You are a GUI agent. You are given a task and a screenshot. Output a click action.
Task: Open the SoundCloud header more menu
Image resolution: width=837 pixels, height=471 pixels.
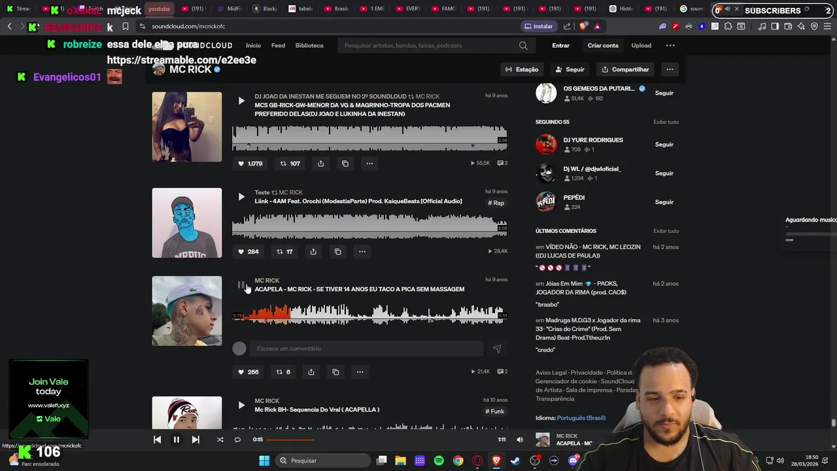pos(670,46)
